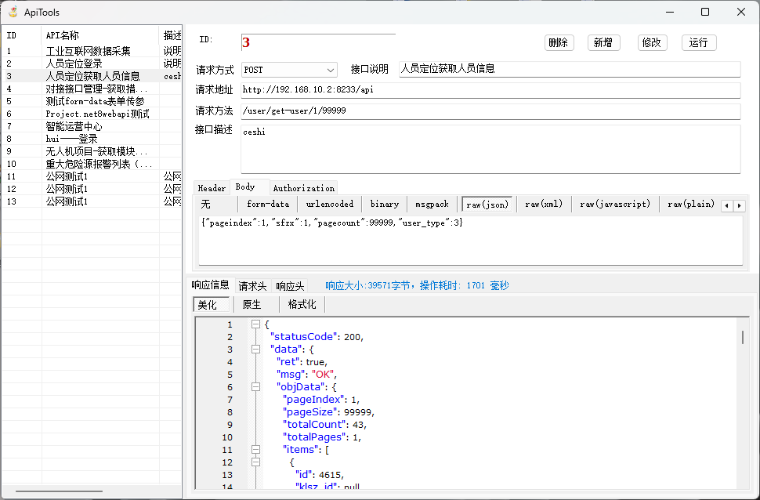Switch to the Authorization tab
This screenshot has width=760, height=500.
[304, 188]
